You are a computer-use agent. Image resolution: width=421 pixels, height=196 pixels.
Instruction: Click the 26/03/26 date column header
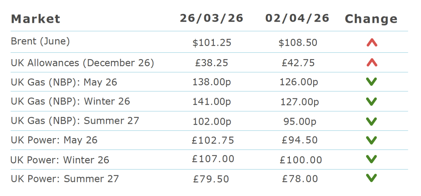point(212,18)
